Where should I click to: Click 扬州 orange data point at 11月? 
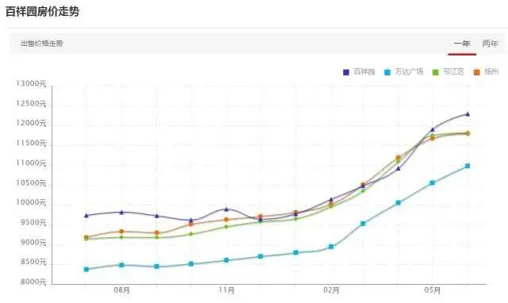(226, 220)
